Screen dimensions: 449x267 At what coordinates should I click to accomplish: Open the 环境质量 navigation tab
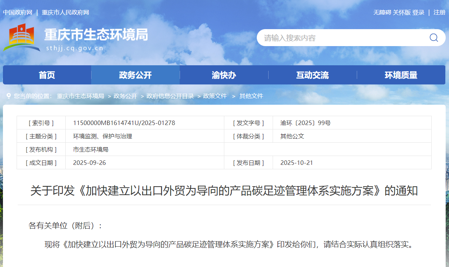[401, 75]
